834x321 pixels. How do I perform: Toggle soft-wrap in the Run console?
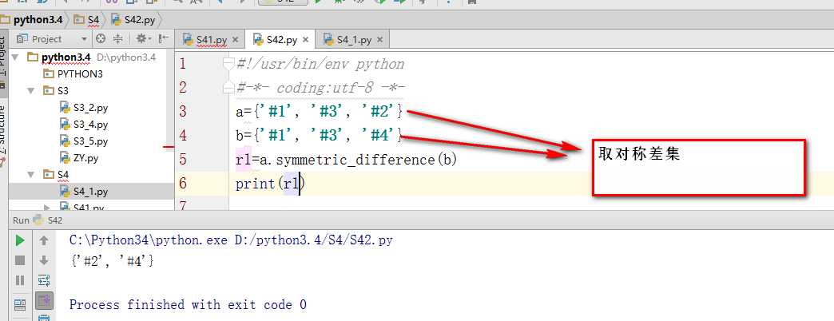pos(44,280)
